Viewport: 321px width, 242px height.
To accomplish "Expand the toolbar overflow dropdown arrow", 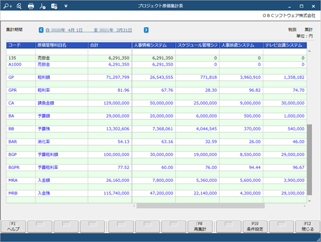I will tap(66, 6).
